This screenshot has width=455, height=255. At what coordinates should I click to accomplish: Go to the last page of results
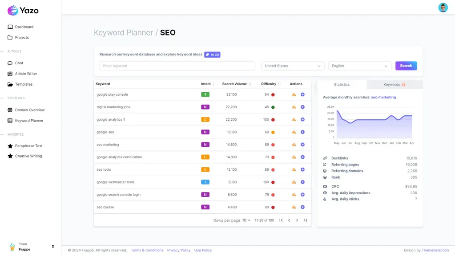(305, 220)
